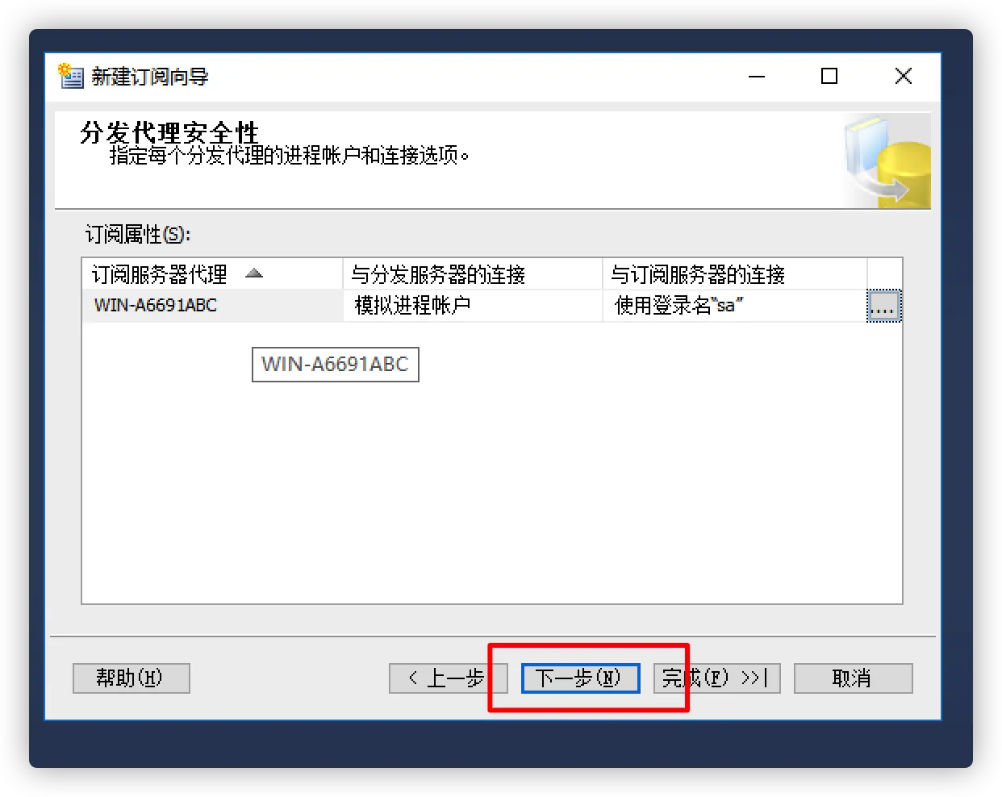Close the 新建订阅向导 dialog
1002x797 pixels.
click(x=903, y=77)
